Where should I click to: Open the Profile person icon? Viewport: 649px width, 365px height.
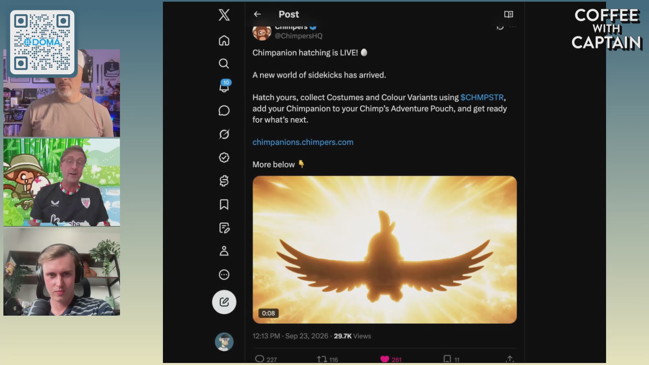(224, 251)
